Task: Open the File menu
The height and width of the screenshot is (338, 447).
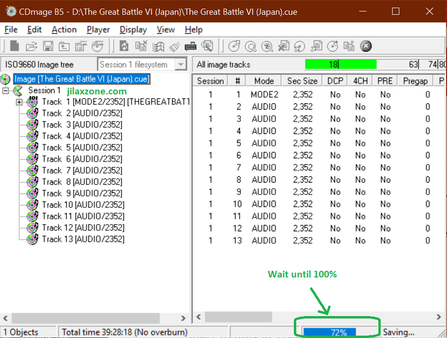Action: click(x=11, y=30)
